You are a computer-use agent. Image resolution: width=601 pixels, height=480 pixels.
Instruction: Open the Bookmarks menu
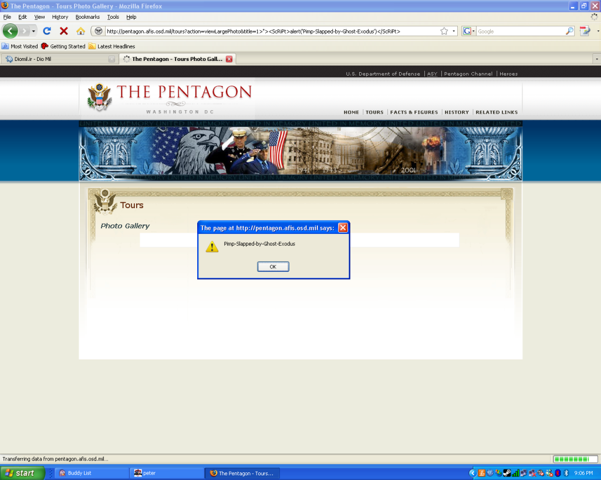tap(87, 17)
